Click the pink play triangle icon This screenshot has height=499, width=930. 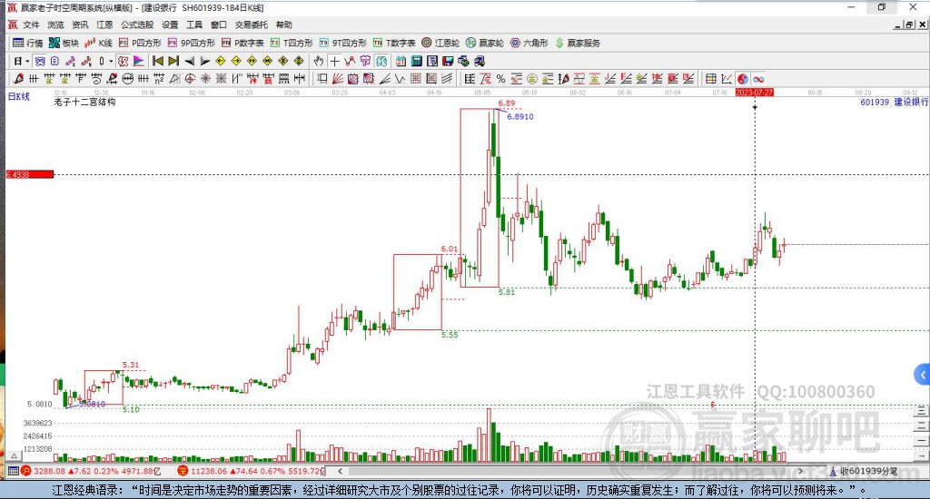click(139, 61)
